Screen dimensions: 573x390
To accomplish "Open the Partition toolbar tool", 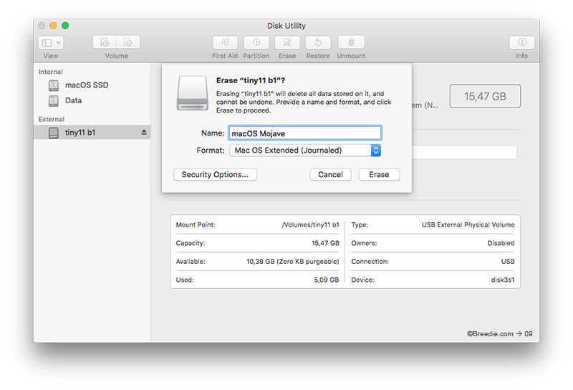I will tap(256, 42).
